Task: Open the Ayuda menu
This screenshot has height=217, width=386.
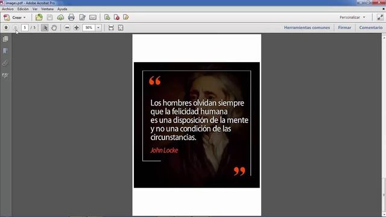Action: point(62,9)
